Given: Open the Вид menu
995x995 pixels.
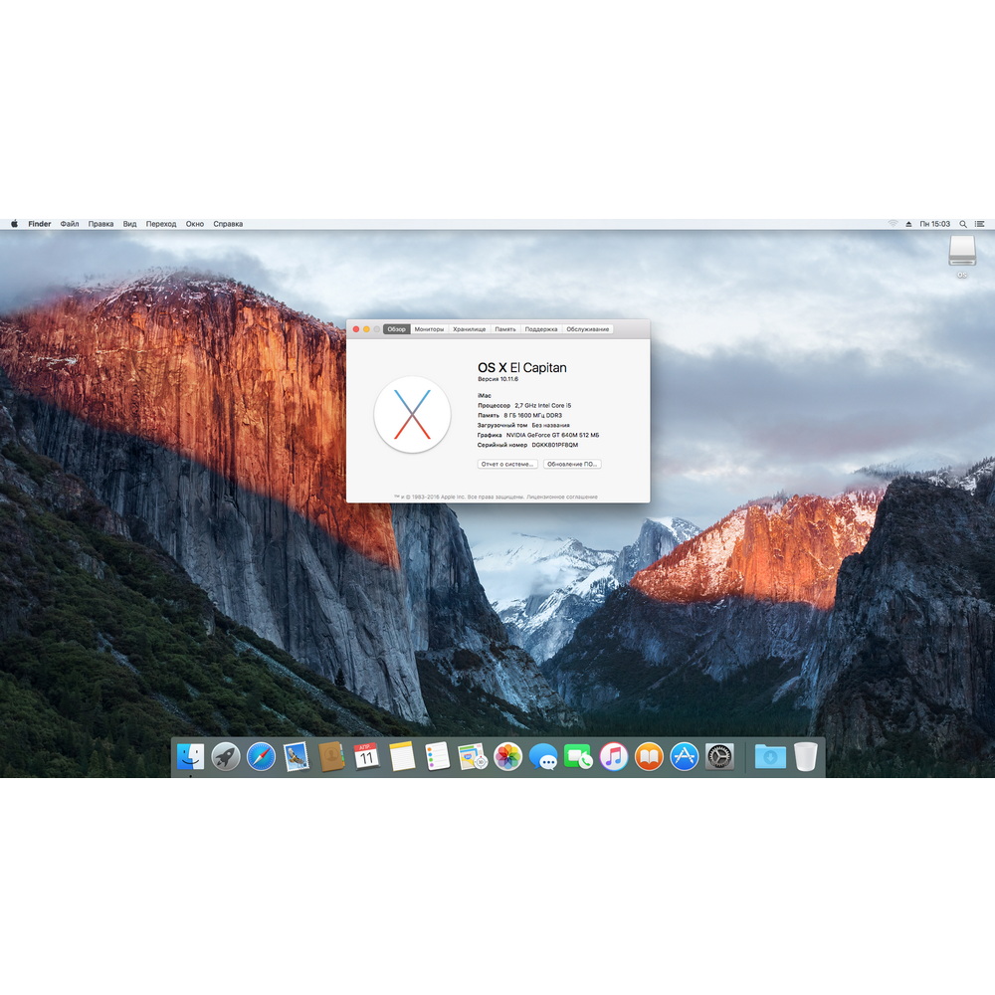Looking at the screenshot, I should pyautogui.click(x=130, y=224).
